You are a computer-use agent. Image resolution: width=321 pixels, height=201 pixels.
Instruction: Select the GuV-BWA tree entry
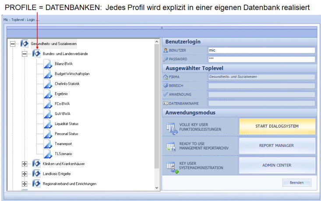tap(62, 114)
